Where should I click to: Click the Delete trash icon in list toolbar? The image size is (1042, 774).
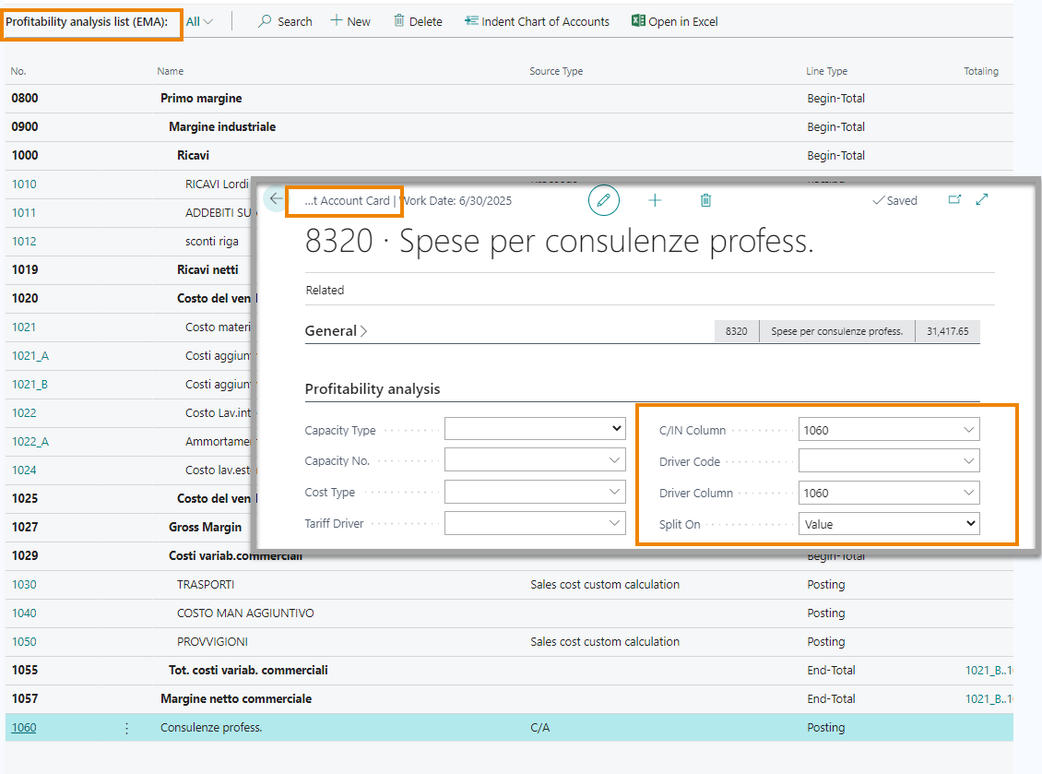pos(398,20)
